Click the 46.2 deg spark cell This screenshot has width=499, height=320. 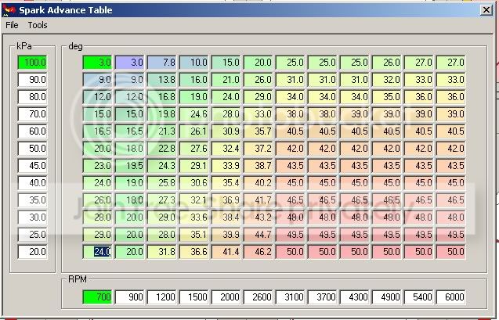[258, 252]
